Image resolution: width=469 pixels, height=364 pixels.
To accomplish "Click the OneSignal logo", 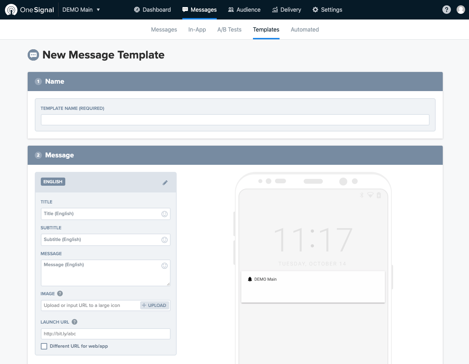I will (x=29, y=10).
